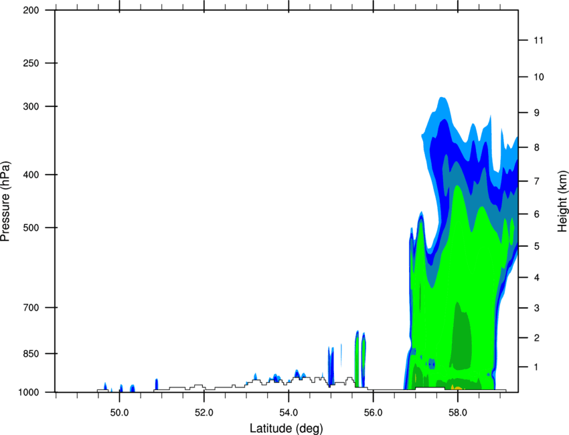Click the 'Pressure (hPa)' axis title

click(x=5, y=201)
